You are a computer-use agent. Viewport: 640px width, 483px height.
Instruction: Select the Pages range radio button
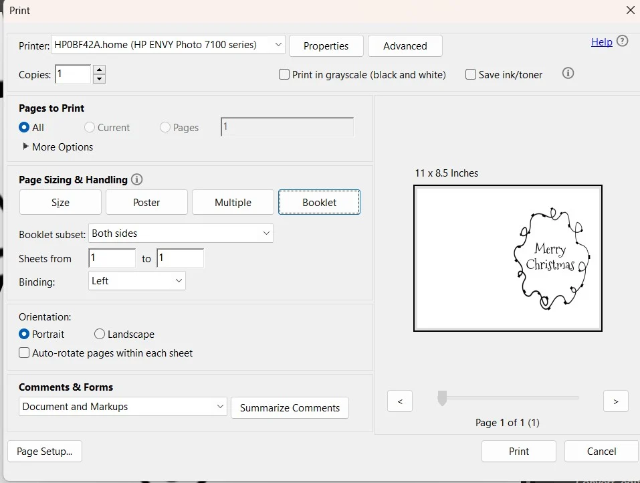[165, 127]
